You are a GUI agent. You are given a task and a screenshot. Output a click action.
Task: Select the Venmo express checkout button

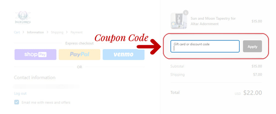[124, 54]
